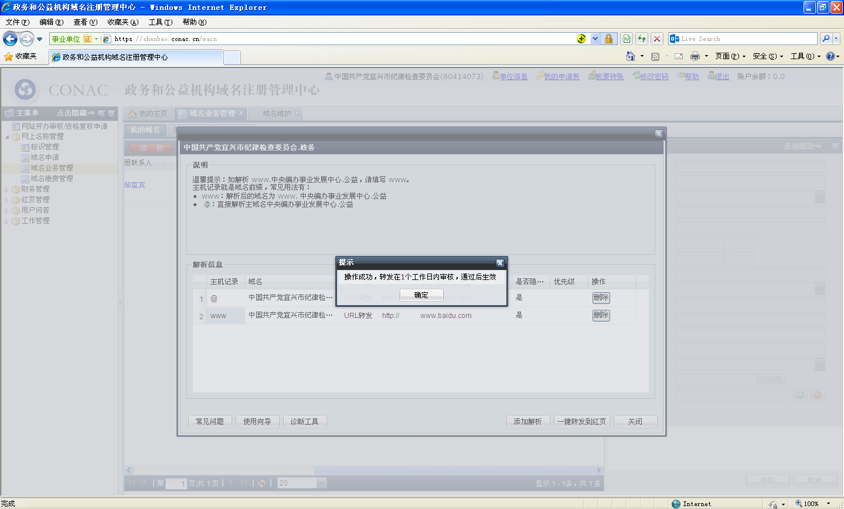
Task: Open 修改密码 link
Action: 654,77
